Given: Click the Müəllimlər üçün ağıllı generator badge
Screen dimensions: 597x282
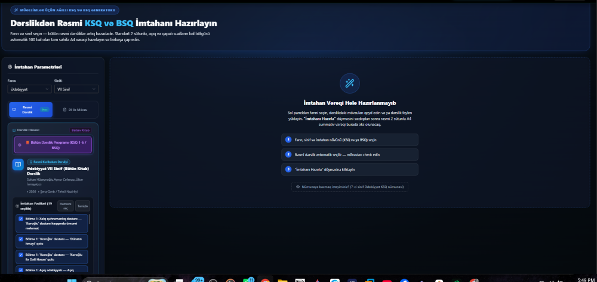Looking at the screenshot, I should pyautogui.click(x=64, y=10).
